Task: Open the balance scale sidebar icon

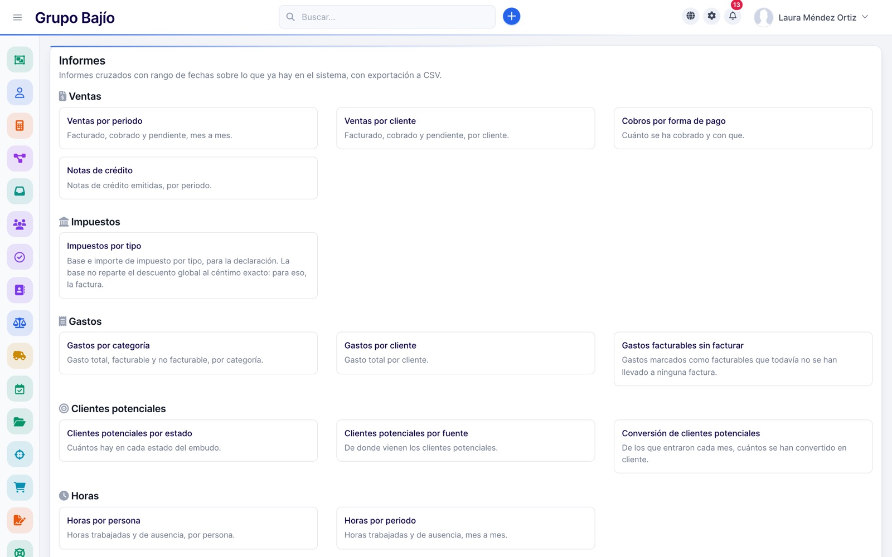Action: 20,323
